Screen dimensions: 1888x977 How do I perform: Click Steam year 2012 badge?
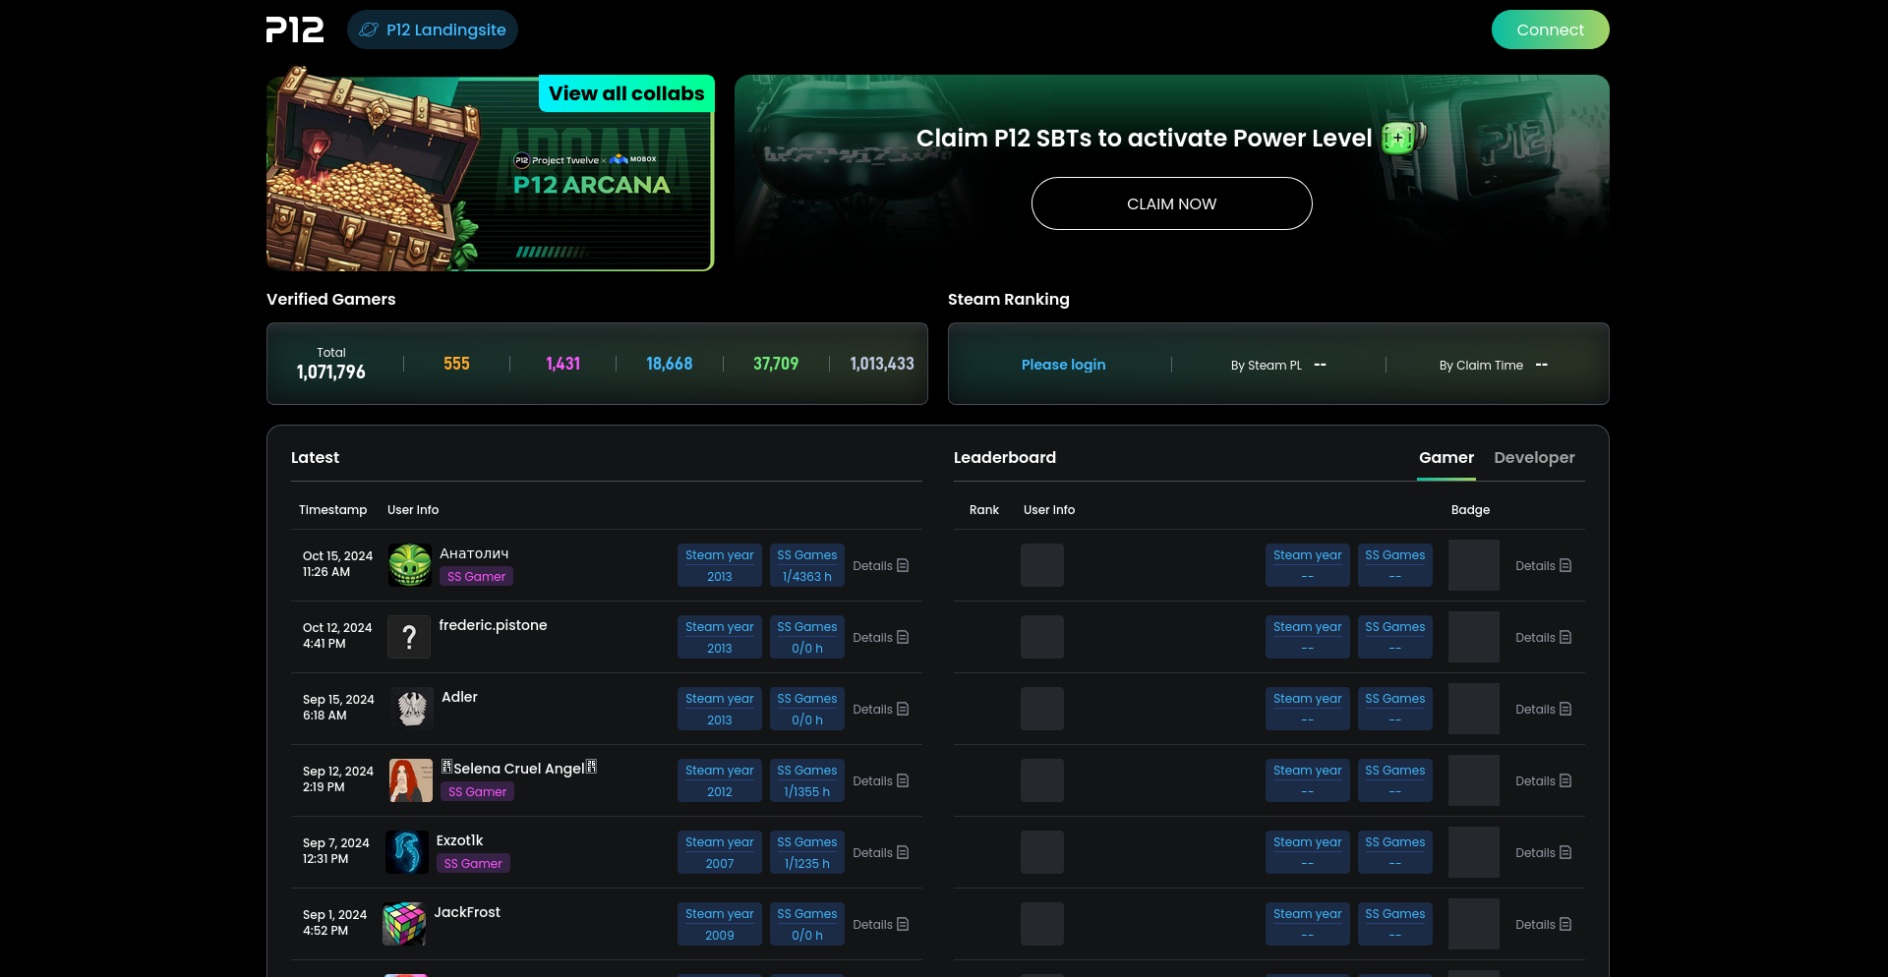coord(720,780)
